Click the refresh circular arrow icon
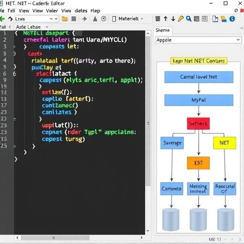This screenshot has height=244, width=244. click(x=103, y=19)
